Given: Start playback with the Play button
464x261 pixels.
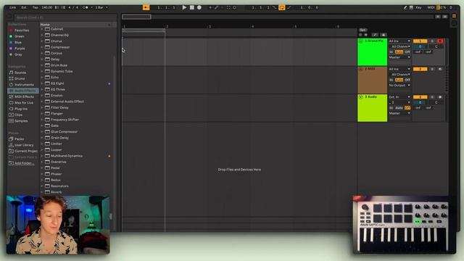Looking at the screenshot, I should pos(184,7).
